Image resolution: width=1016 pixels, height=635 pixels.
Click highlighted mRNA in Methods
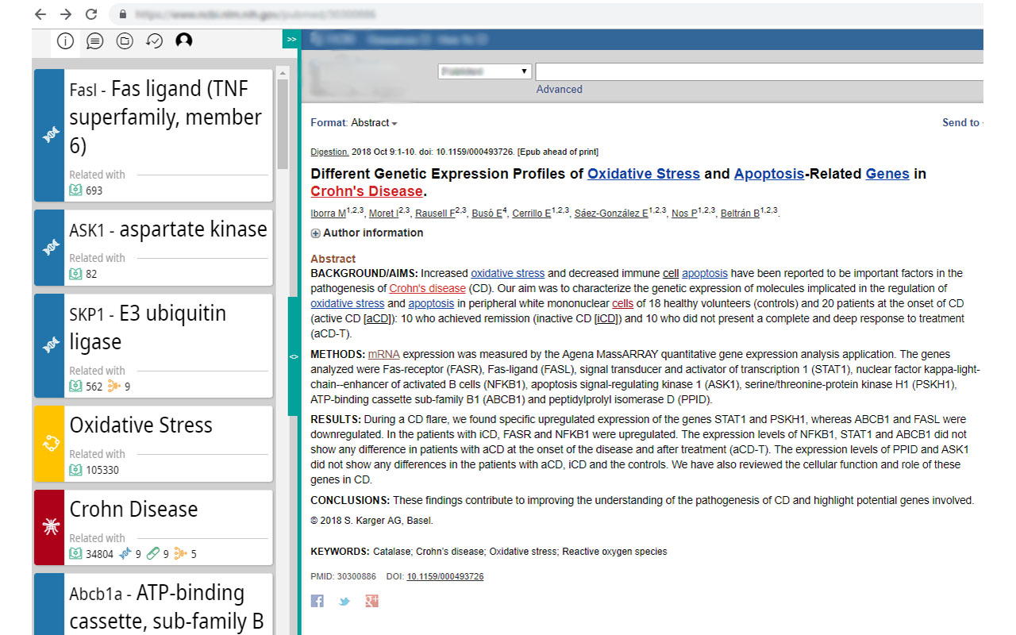(x=383, y=354)
